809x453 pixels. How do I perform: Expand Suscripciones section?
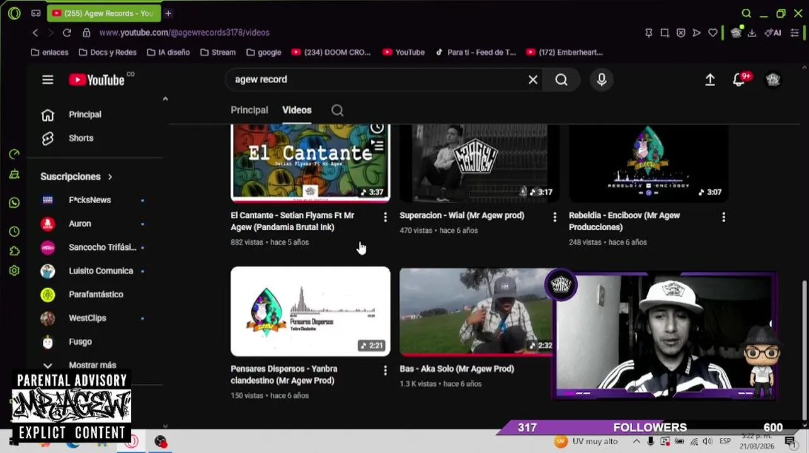coord(76,177)
